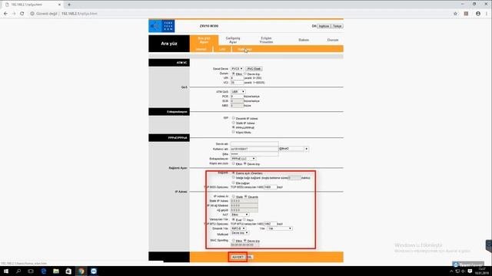
Task: Select Statik for IP Adresi Al
Action: (234, 196)
